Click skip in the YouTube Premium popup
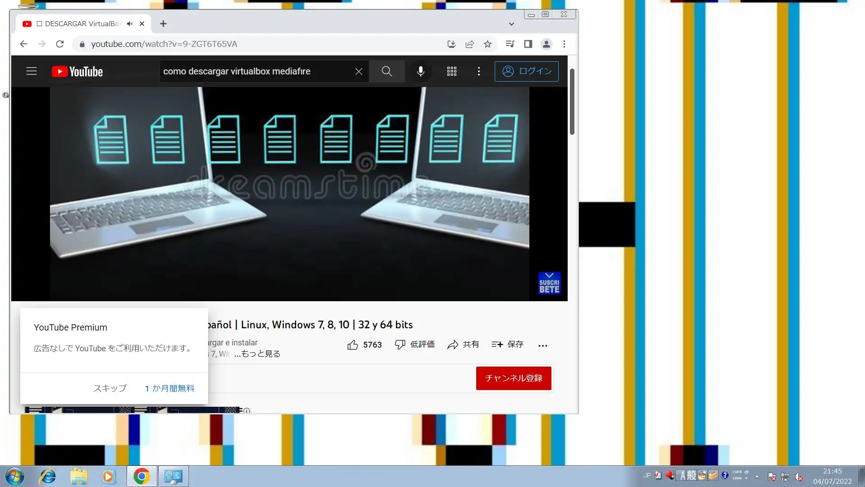 coord(109,388)
